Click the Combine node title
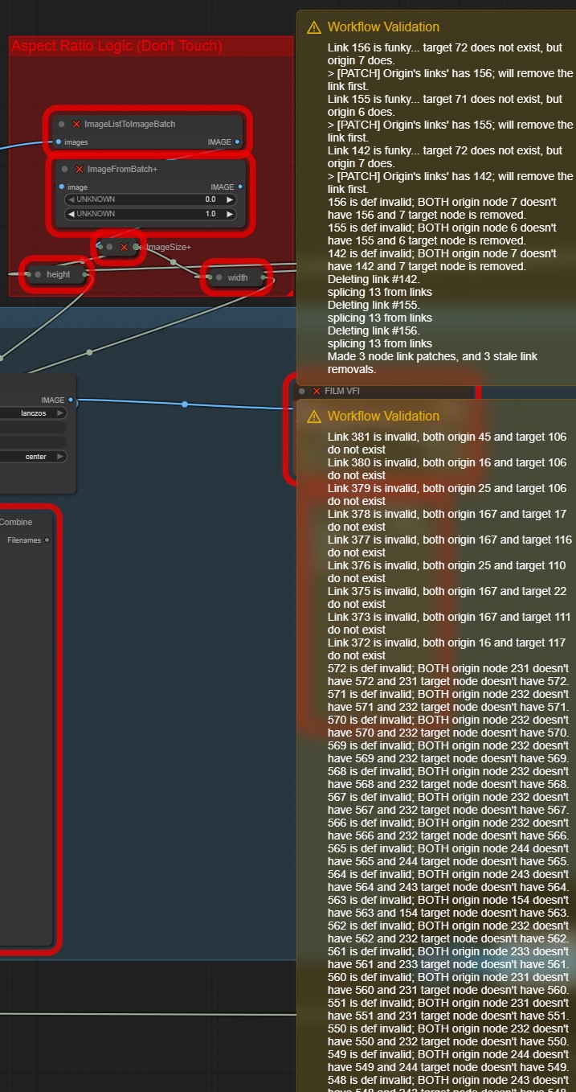 point(16,522)
